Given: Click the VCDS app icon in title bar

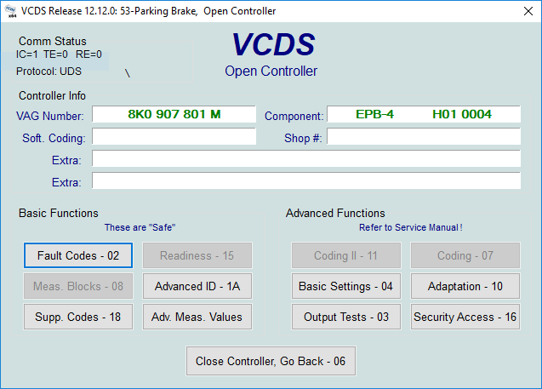Looking at the screenshot, I should click(11, 11).
